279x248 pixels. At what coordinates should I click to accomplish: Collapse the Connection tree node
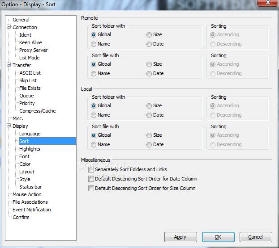(9, 27)
